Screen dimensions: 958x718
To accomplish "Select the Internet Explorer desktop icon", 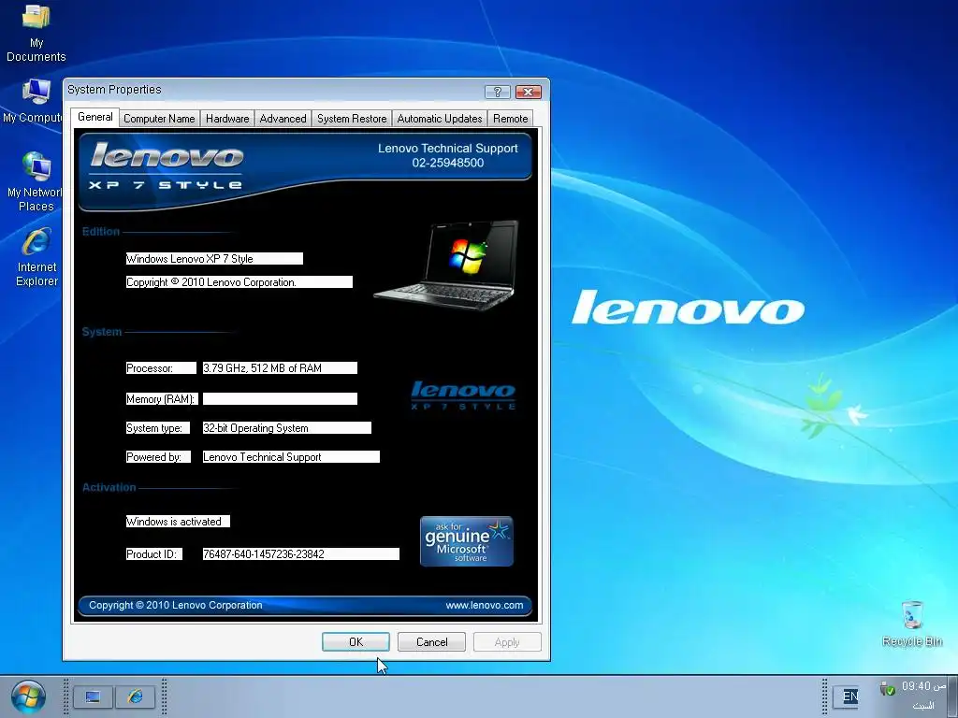I will pos(36,257).
